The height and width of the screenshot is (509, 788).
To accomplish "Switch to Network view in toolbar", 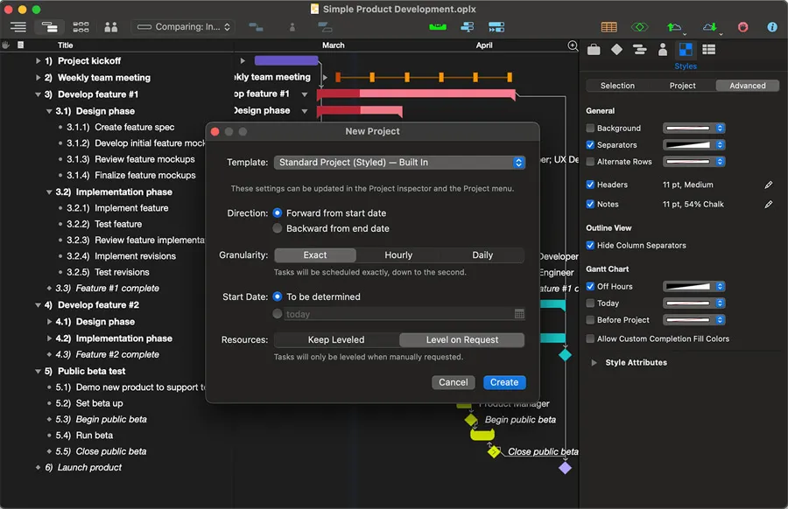I will tap(81, 27).
